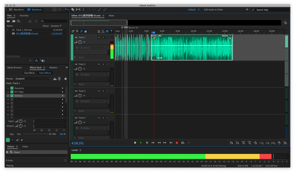Screen dimensions: 295x173
Task: Toggle power on effect slot 4
Action: 12,100
